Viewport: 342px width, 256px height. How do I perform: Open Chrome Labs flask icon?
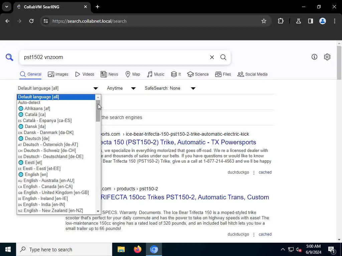click(x=298, y=21)
